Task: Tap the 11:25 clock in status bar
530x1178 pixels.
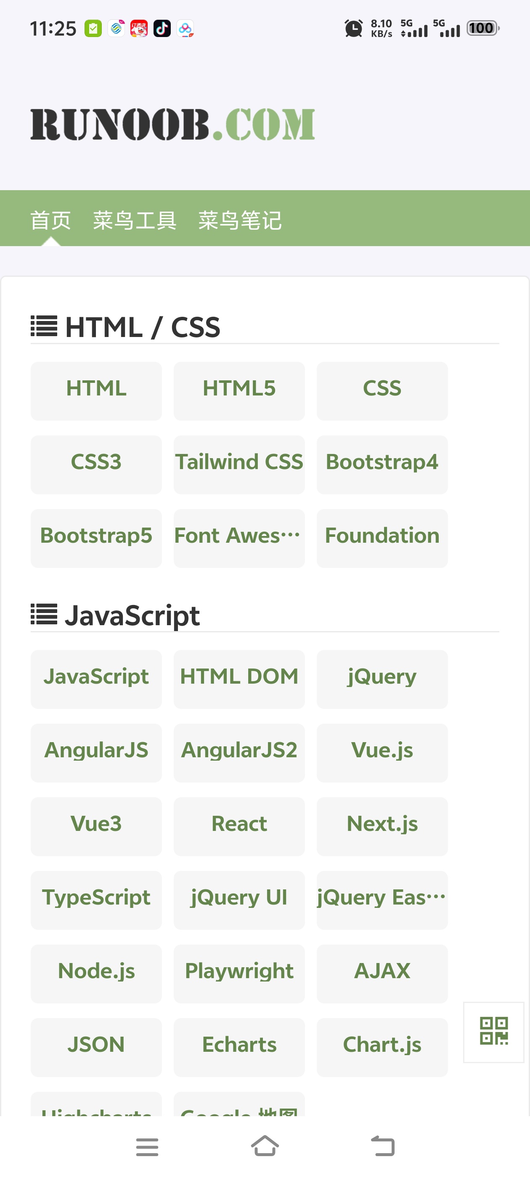Action: (53, 29)
